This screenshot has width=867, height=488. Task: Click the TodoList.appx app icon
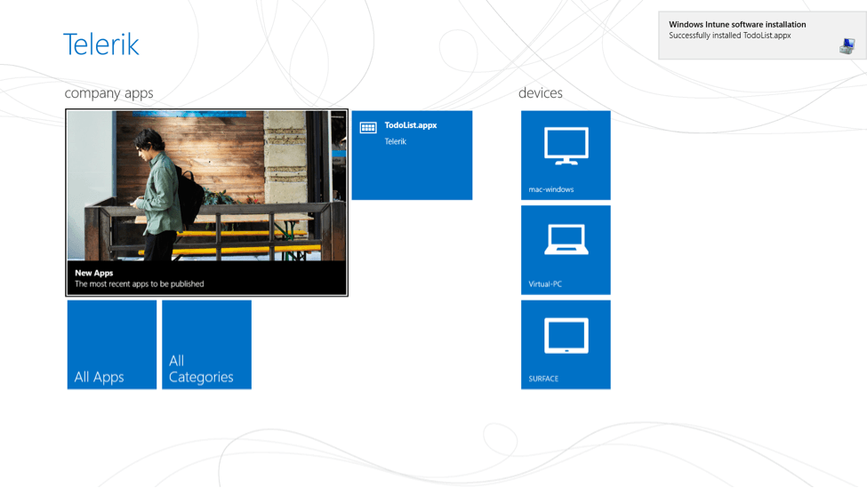[368, 128]
